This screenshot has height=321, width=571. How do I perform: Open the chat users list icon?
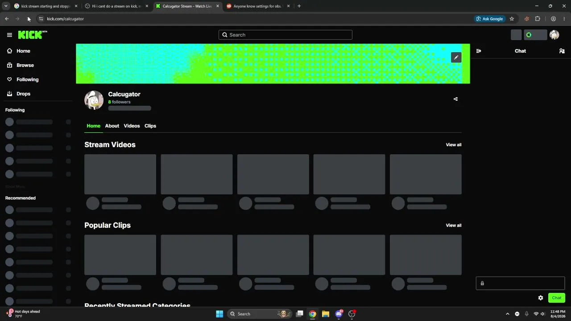pos(562,51)
